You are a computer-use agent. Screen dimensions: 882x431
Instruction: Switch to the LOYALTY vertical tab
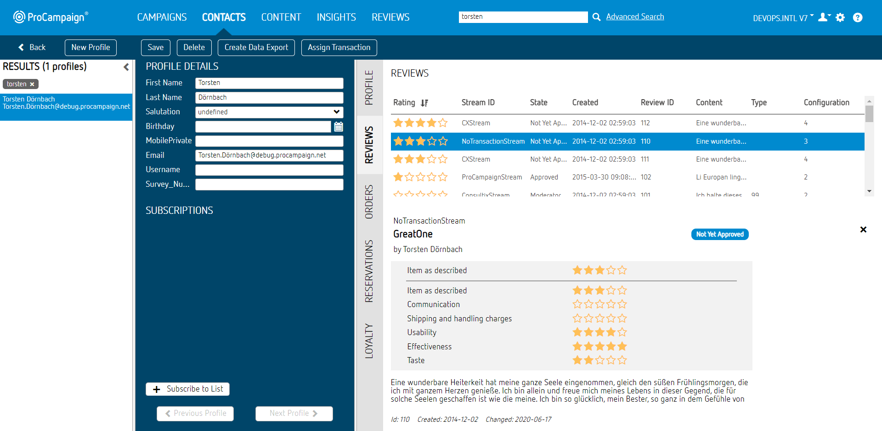click(x=369, y=341)
